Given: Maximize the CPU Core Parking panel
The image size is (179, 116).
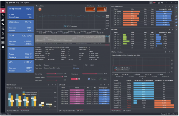Looking at the screenshot, I should point(166,52).
